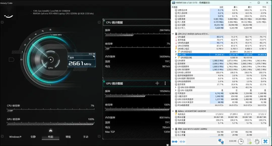
Task: Switch to the 增强 operating mode
Action: [x=68, y=137]
